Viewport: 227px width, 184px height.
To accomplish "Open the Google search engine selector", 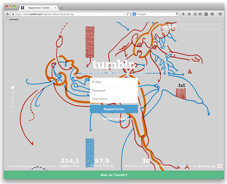I will click(x=135, y=14).
